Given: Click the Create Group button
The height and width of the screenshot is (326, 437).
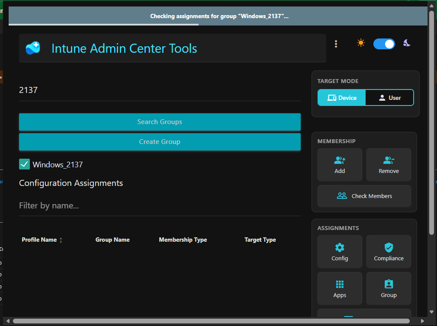Looking at the screenshot, I should 159,141.
